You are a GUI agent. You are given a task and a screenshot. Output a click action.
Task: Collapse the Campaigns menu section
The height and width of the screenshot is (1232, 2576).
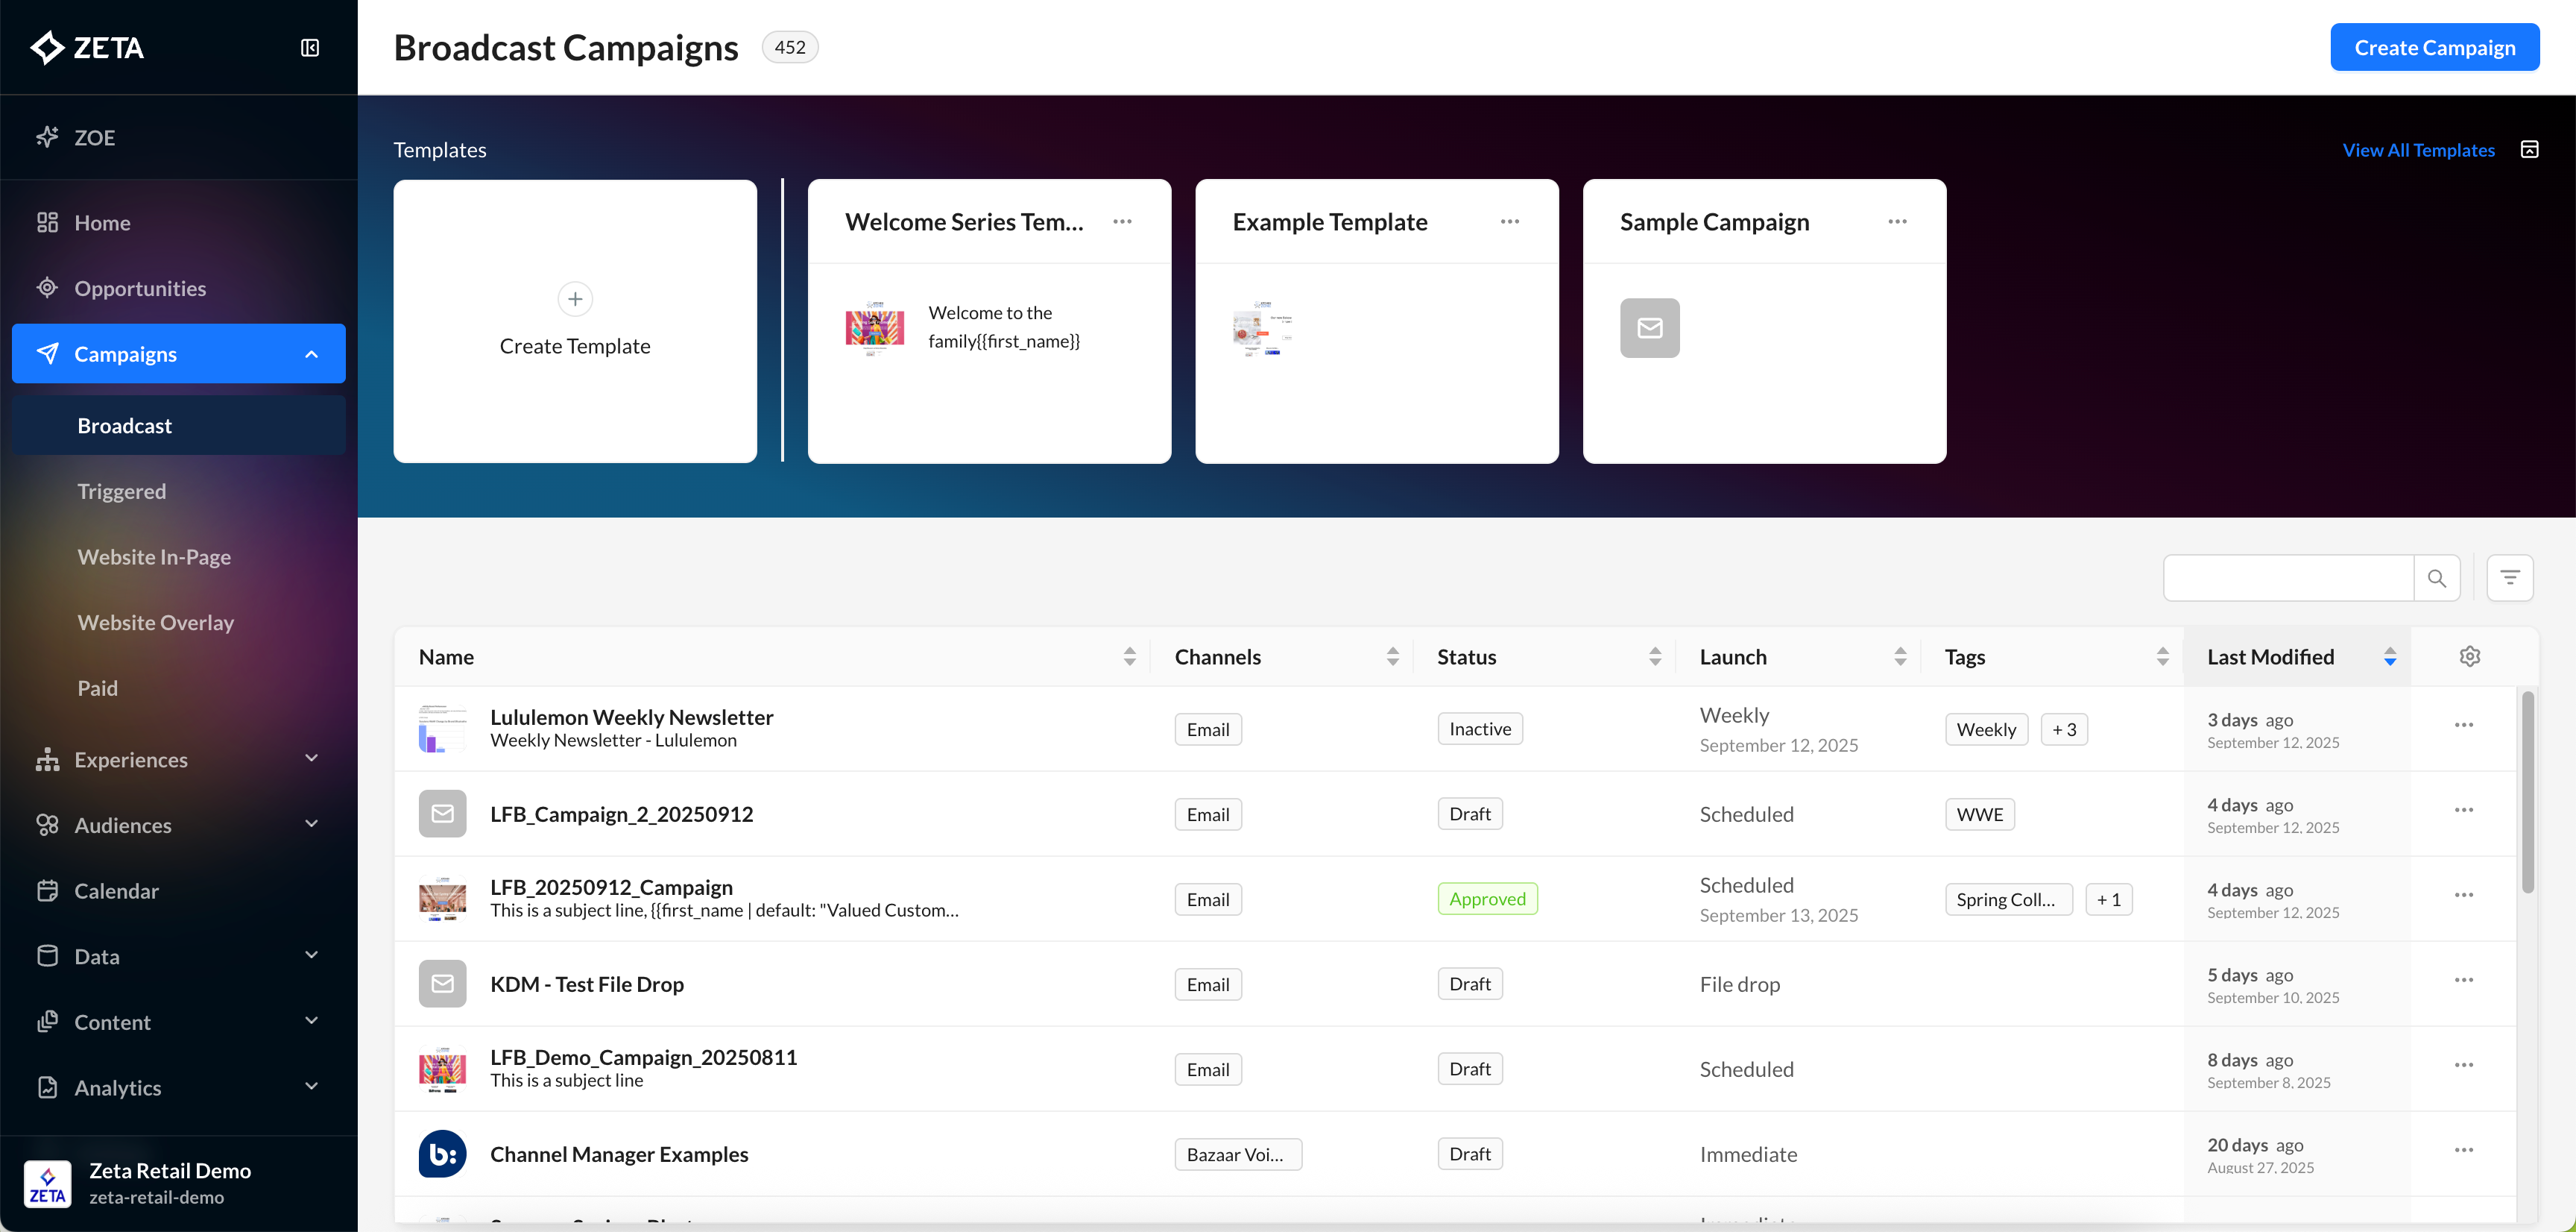[x=311, y=354]
